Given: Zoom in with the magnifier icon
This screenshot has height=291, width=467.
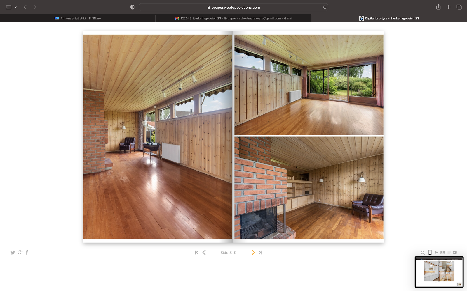Looking at the screenshot, I should [x=423, y=253].
